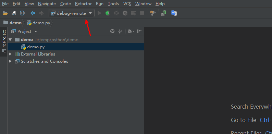Hide the Project panel with the arrow icon
This screenshot has width=272, height=134.
[x=139, y=32]
